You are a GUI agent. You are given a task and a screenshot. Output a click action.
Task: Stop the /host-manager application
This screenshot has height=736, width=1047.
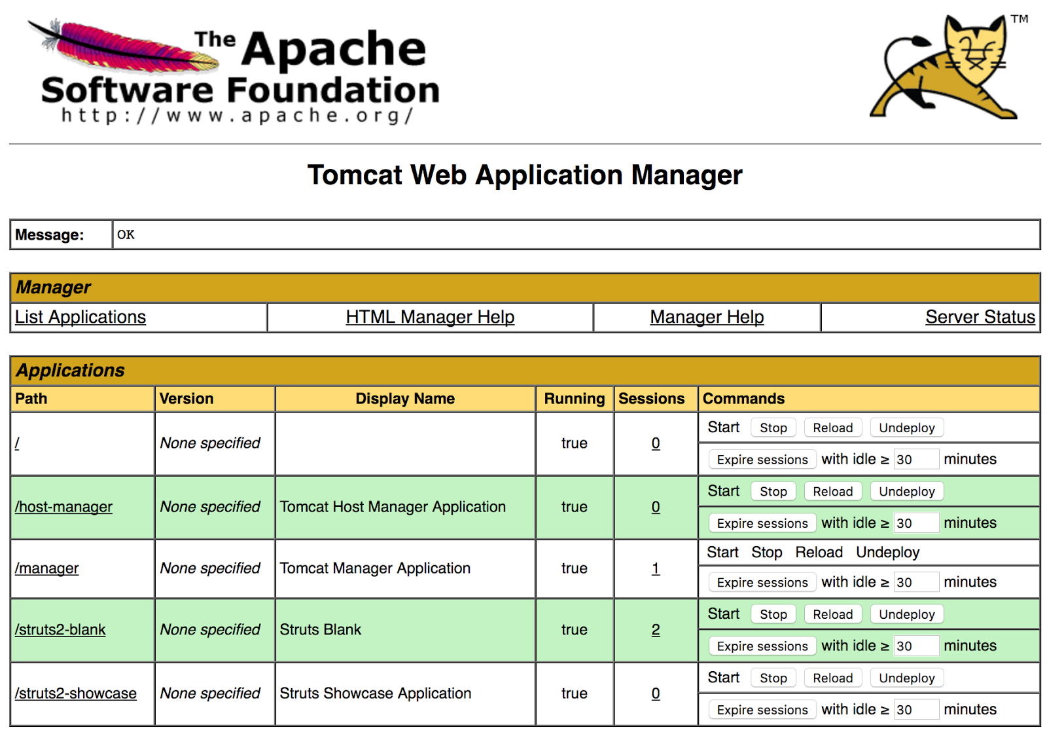coord(773,491)
